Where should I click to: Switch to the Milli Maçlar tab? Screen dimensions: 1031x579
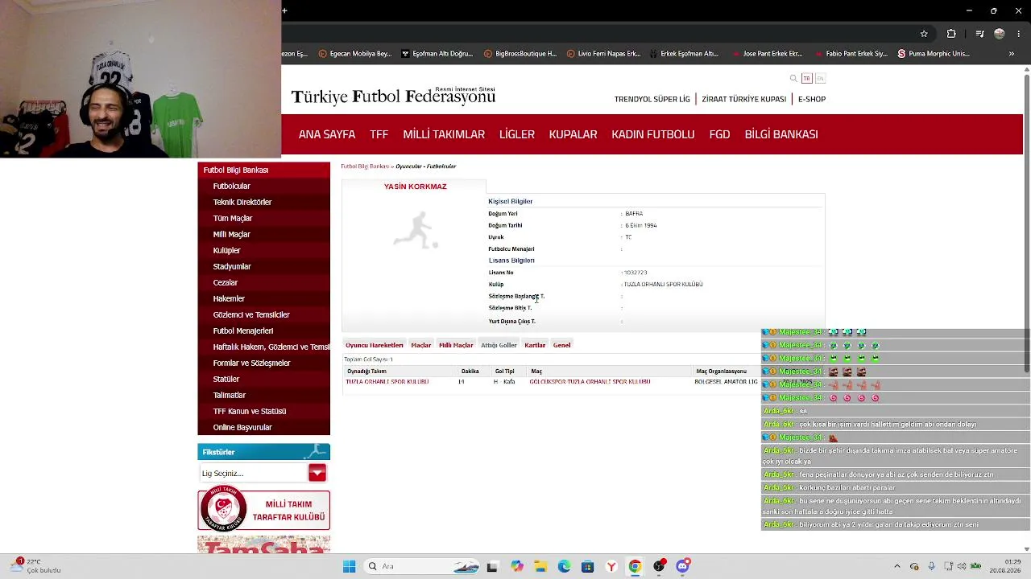(x=456, y=345)
